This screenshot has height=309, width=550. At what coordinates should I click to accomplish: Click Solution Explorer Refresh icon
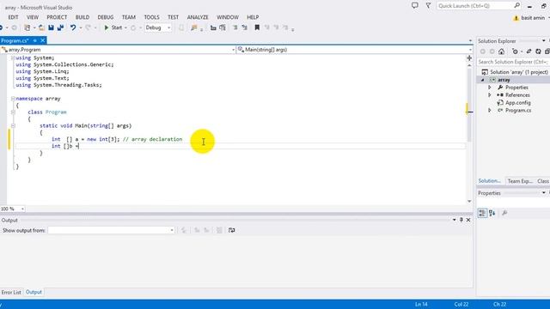[x=539, y=51]
